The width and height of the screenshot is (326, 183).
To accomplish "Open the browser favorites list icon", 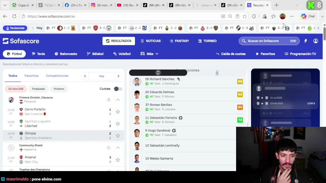I will pos(274,16).
